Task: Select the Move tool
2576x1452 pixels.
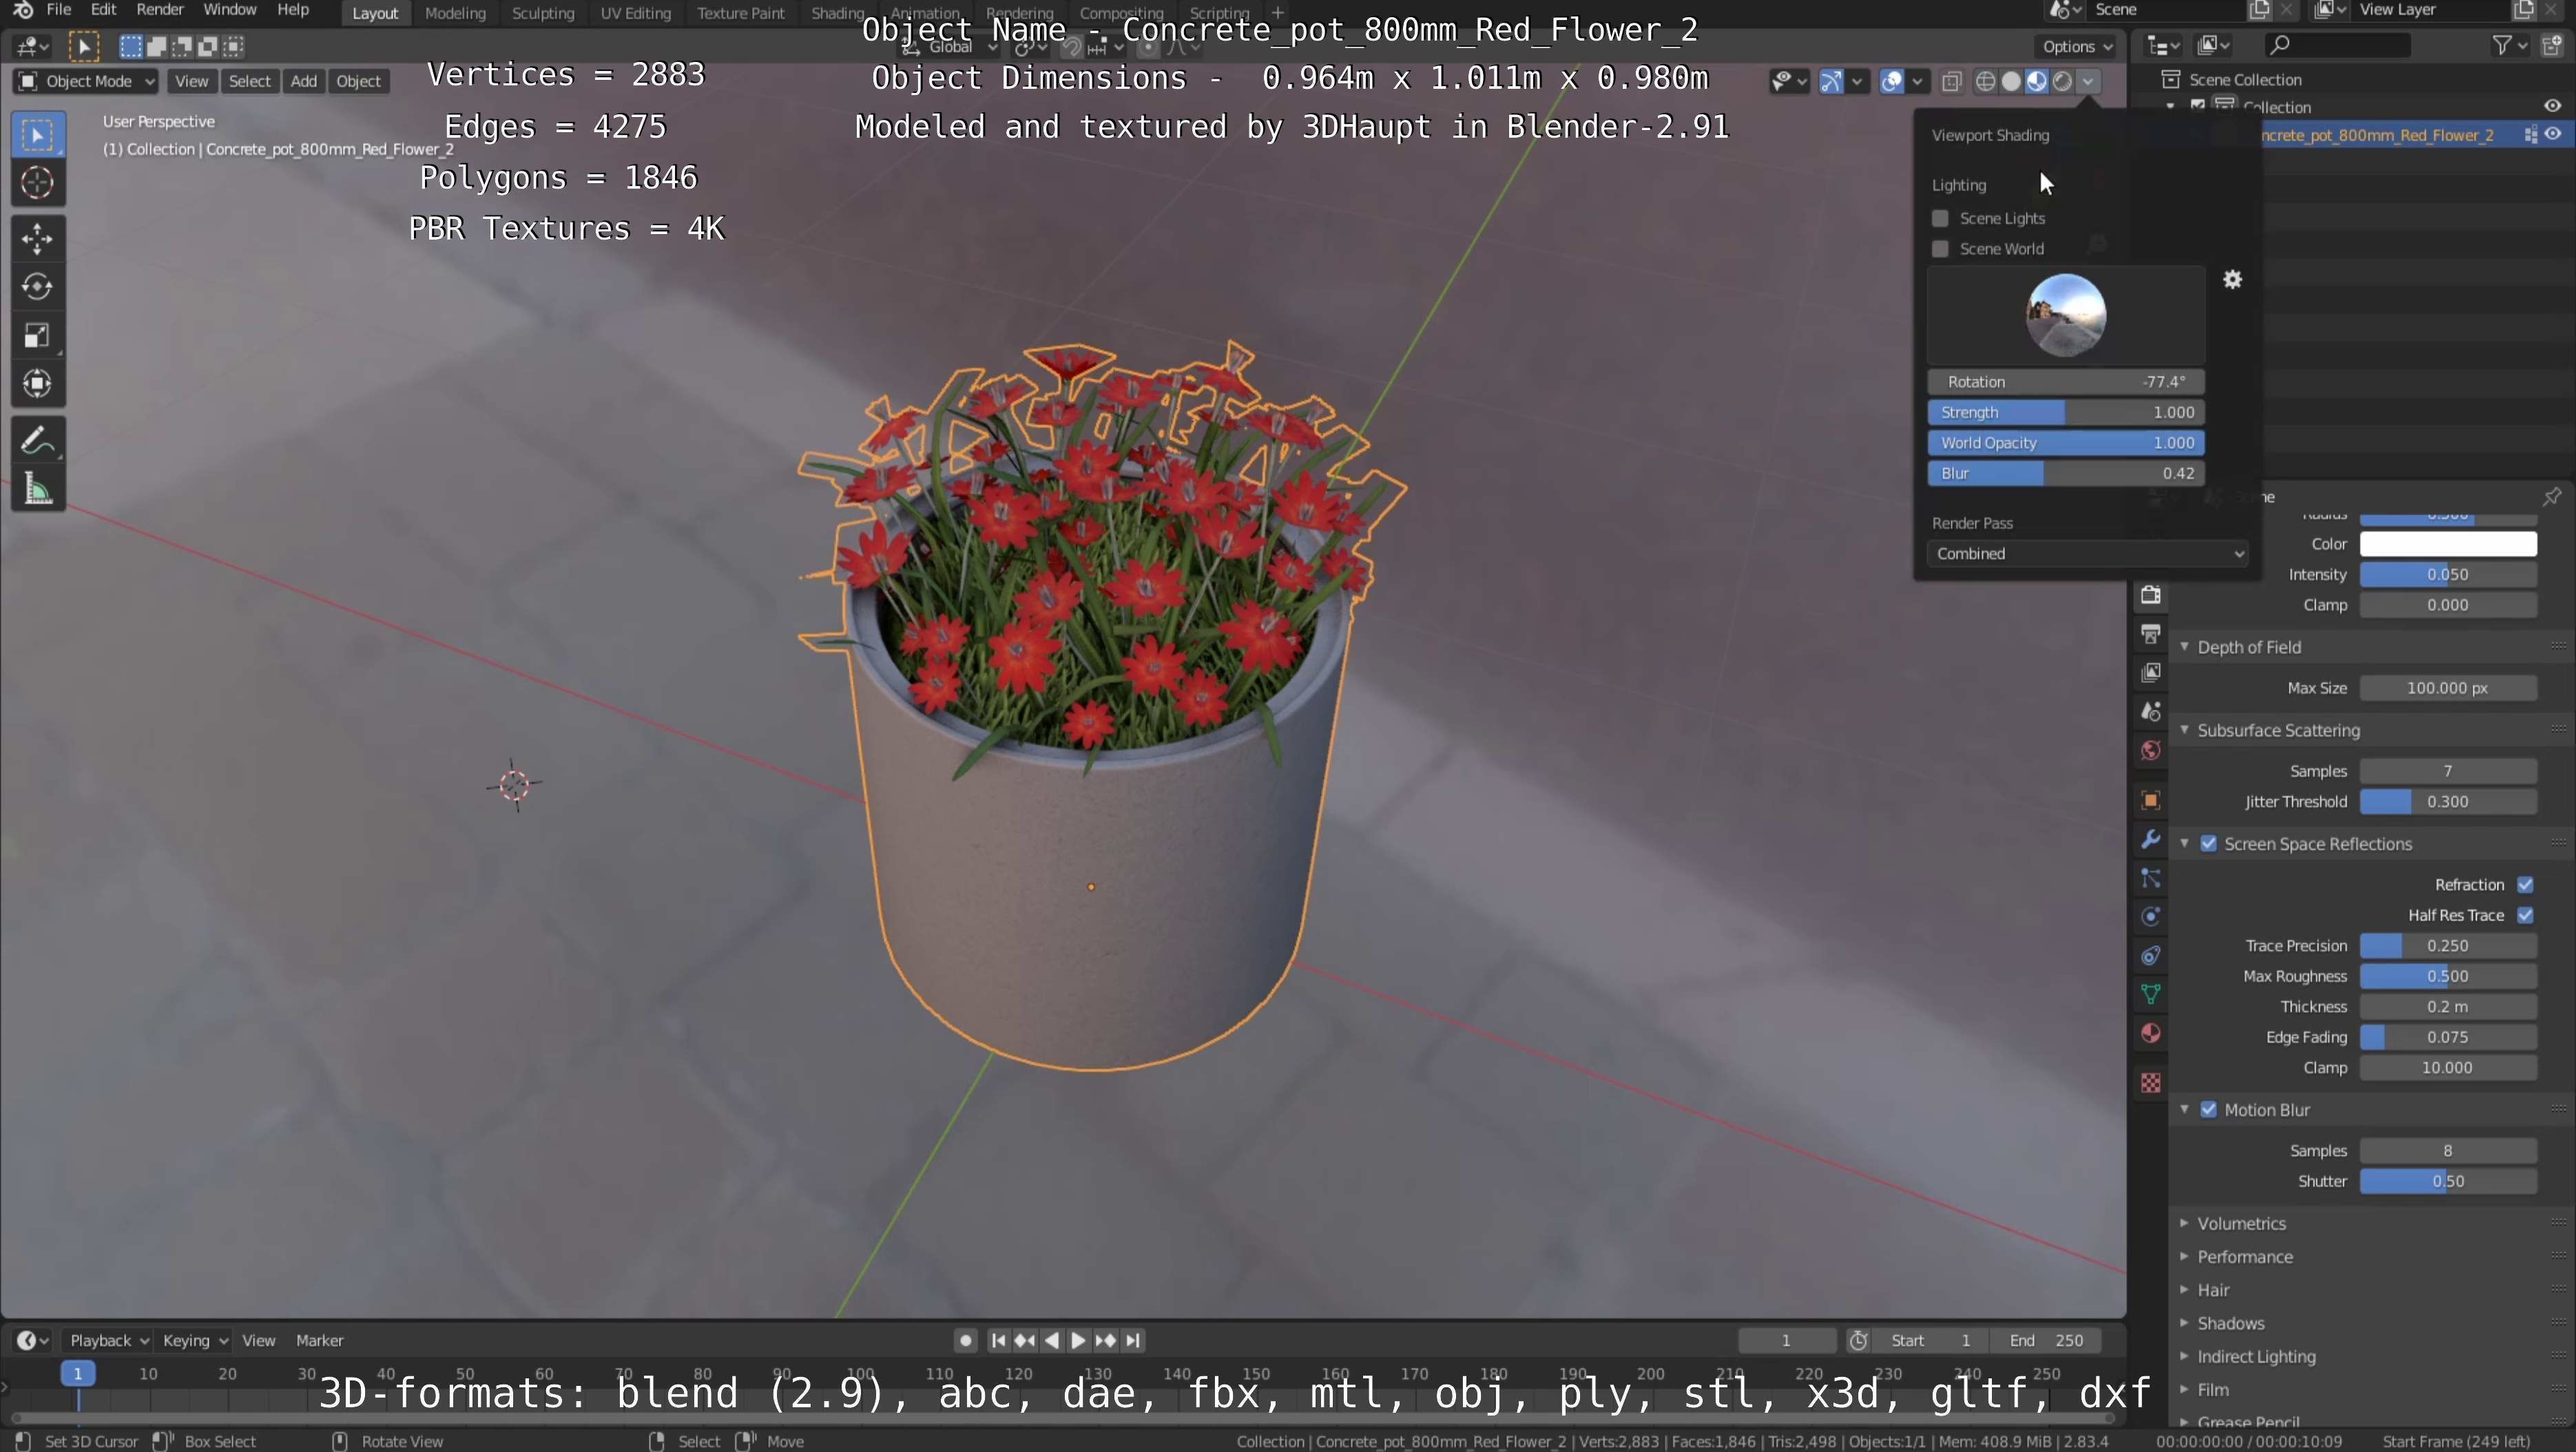Action: 38,239
